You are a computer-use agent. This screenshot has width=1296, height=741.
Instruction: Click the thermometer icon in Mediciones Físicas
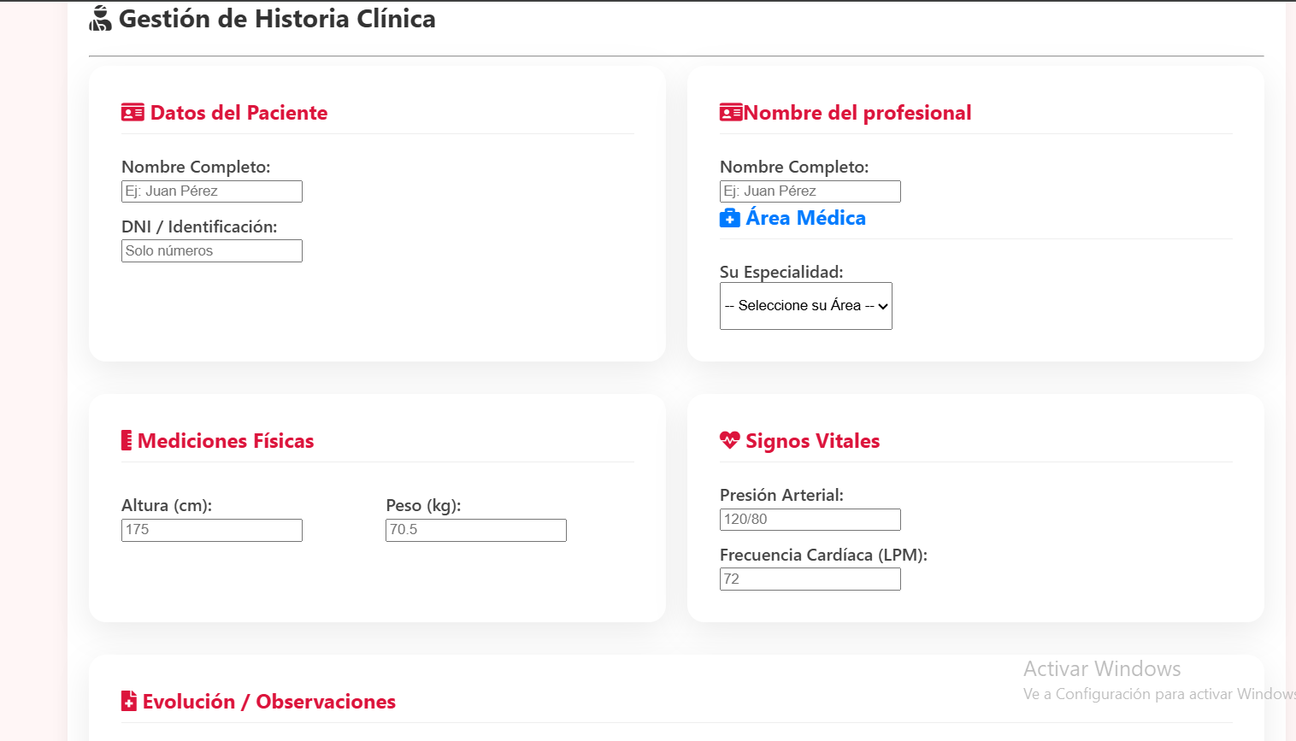(x=126, y=440)
